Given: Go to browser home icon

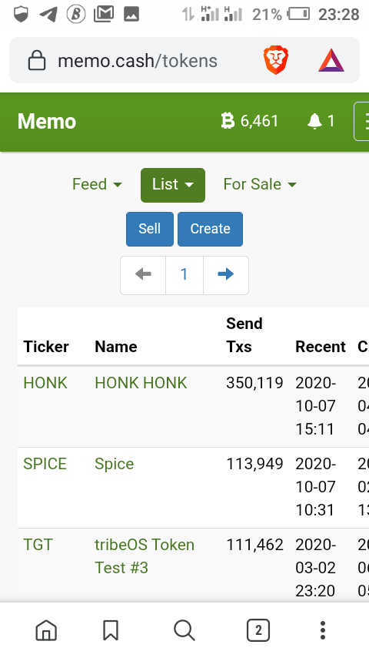Looking at the screenshot, I should pos(46,630).
